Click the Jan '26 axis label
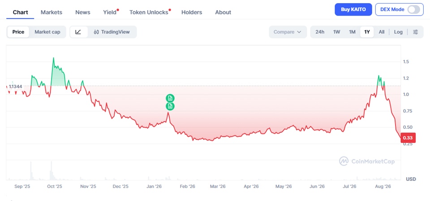This screenshot has height=201, width=430. [x=154, y=187]
